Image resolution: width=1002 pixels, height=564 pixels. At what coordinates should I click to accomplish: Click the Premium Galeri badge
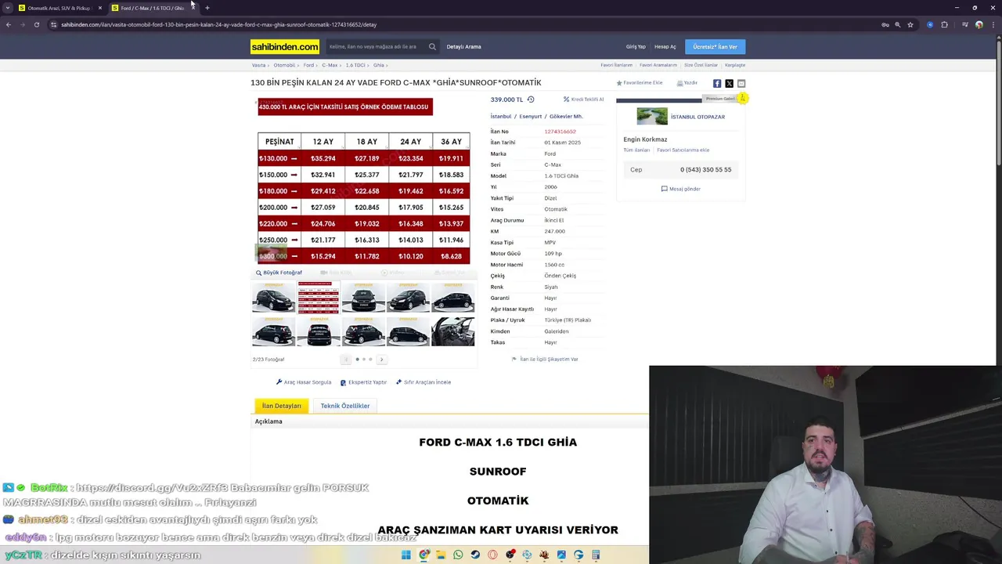pos(726,99)
